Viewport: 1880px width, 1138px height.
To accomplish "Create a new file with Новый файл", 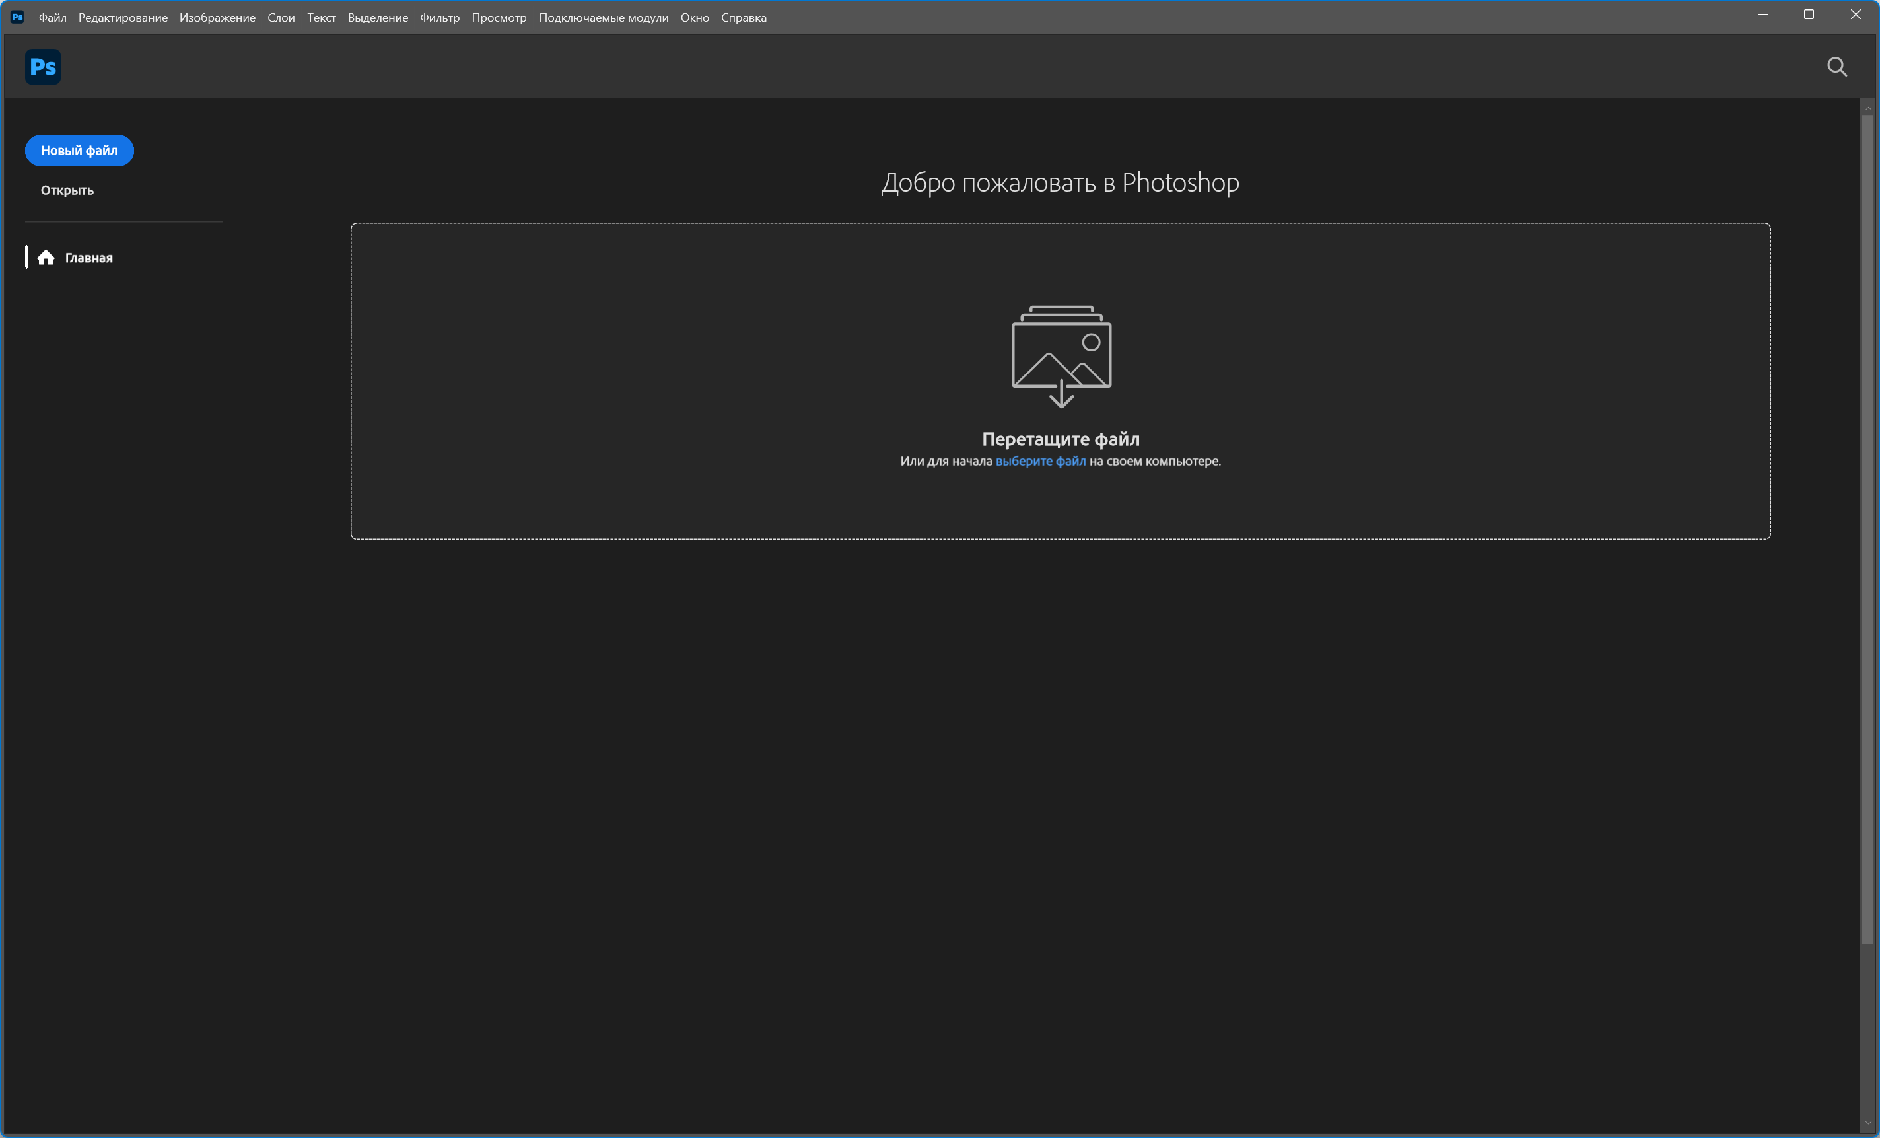I will [x=79, y=151].
